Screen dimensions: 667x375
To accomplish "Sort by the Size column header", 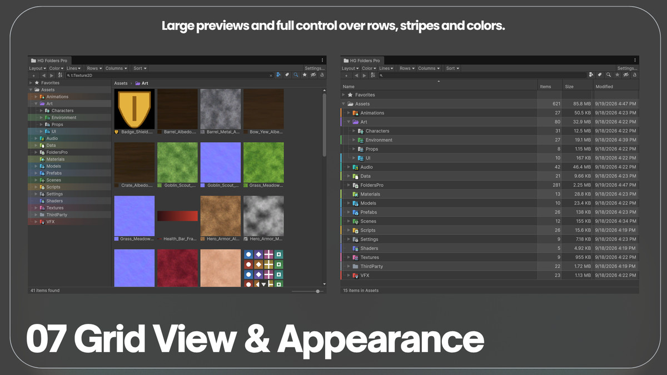I will pos(578,86).
